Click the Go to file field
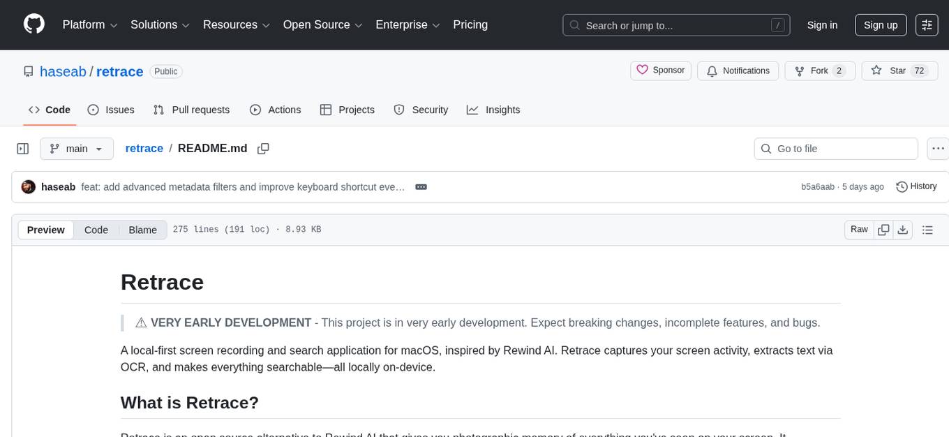 (836, 149)
